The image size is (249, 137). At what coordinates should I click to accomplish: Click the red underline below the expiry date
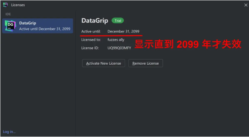pos(111,35)
